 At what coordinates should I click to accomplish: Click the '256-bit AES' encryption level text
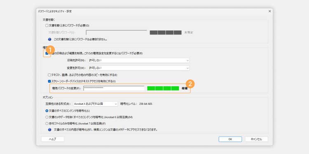(x=145, y=104)
